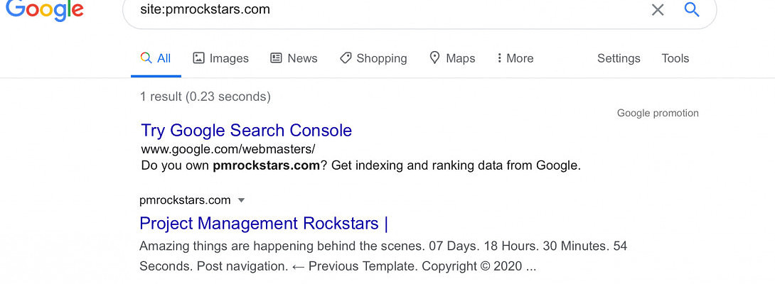
Task: Click the Google logo
Action: (44, 10)
